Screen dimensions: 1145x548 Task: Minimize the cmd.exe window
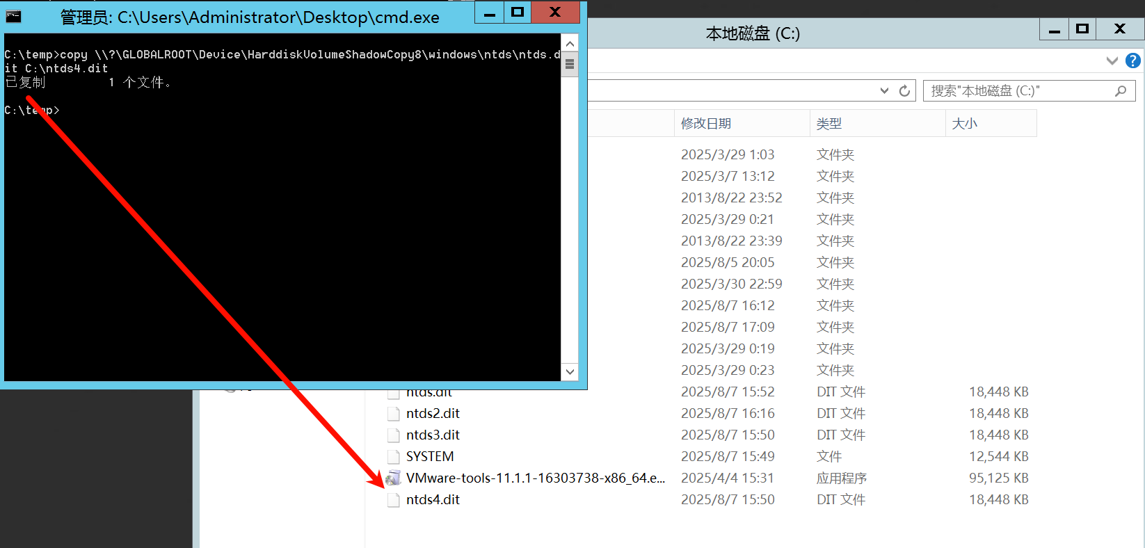(x=490, y=13)
